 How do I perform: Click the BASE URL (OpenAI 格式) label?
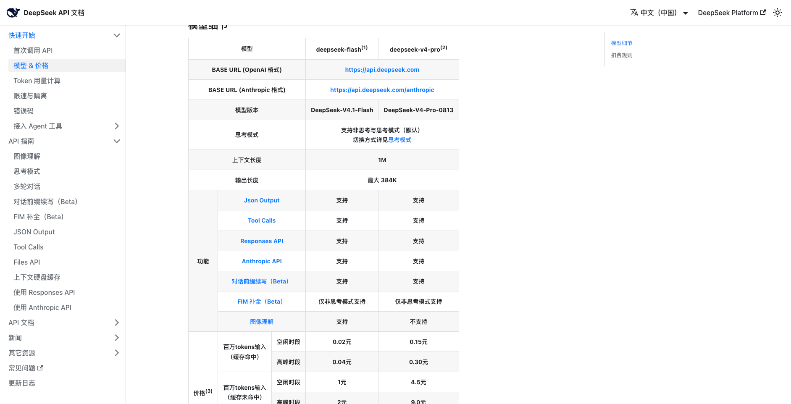[x=247, y=70]
